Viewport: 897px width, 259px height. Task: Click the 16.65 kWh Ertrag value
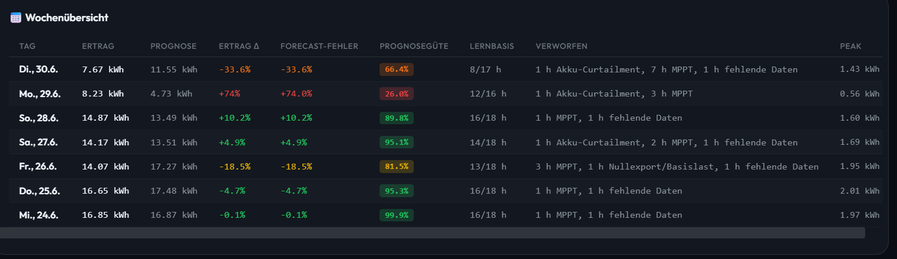tap(105, 191)
